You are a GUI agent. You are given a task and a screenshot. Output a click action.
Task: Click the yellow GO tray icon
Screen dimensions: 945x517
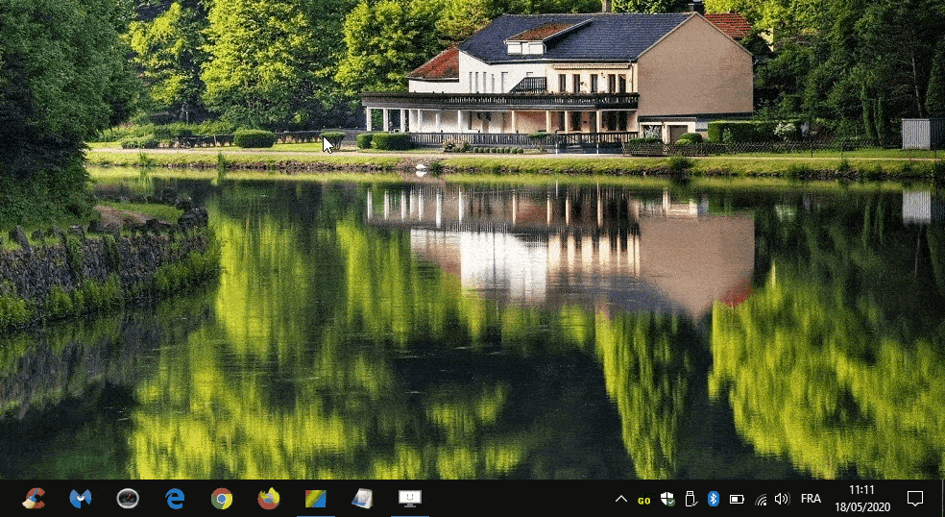pos(643,500)
